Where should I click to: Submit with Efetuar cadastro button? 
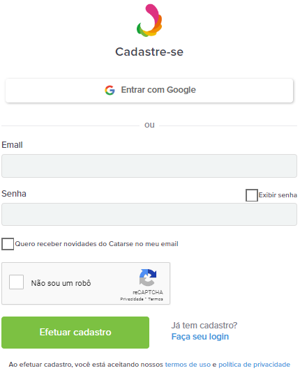75,333
